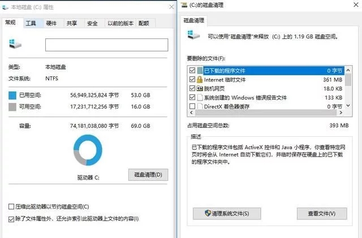Click the 69.0 GB capacity value
This screenshot has height=238, width=362.
(x=140, y=126)
